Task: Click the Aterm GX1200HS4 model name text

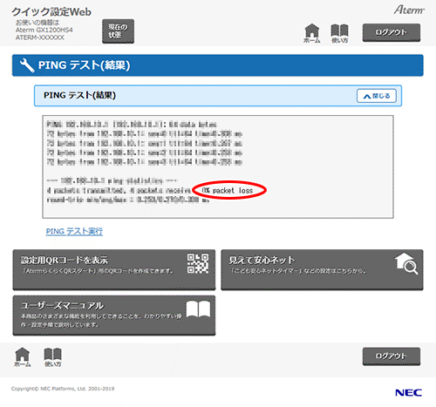Action: point(44,30)
